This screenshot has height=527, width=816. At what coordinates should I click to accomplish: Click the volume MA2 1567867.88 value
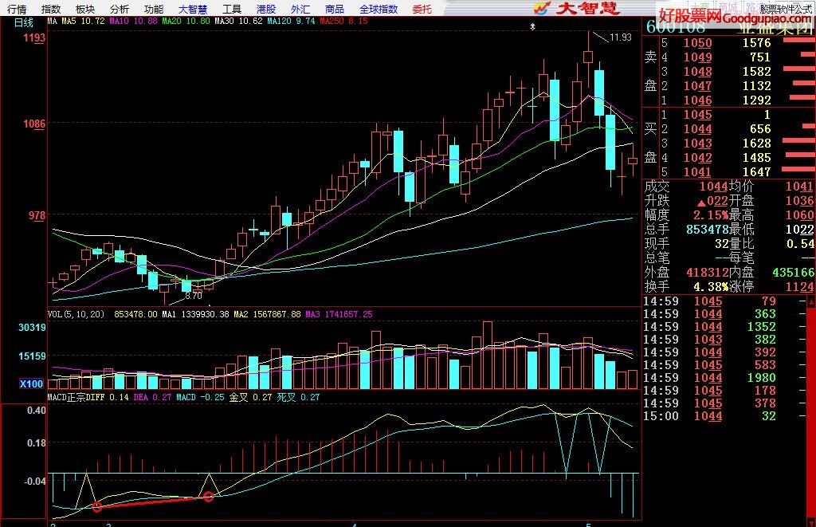pyautogui.click(x=267, y=315)
